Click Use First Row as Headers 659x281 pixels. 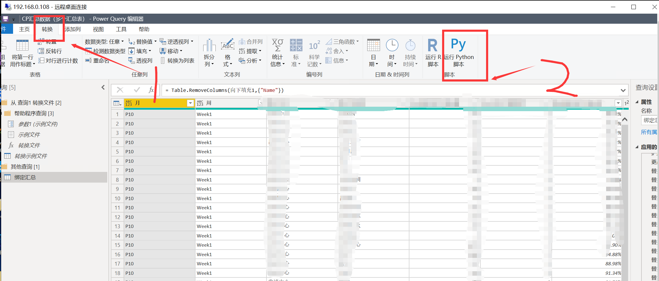[23, 53]
